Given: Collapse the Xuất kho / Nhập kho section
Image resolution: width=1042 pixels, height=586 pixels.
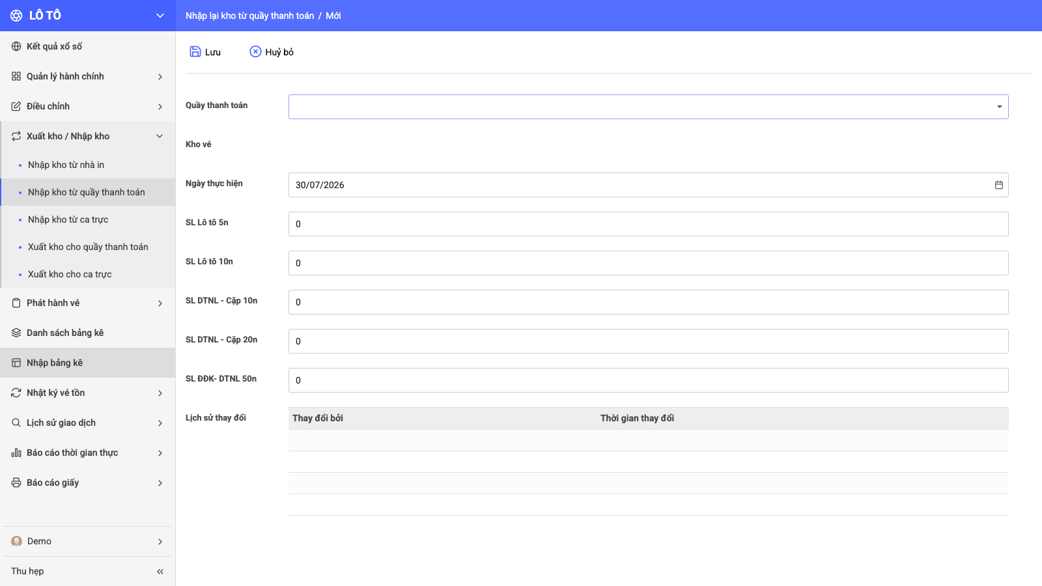Looking at the screenshot, I should point(160,136).
